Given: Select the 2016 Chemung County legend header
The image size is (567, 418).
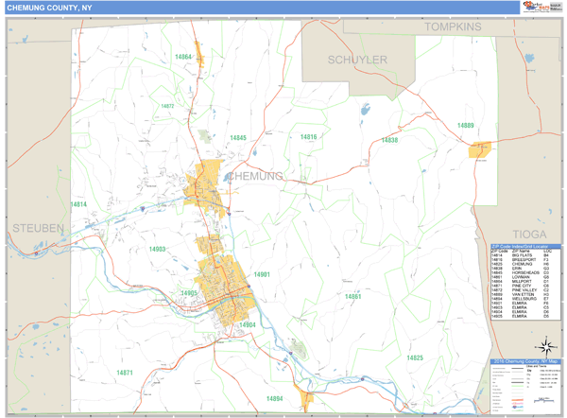Looking at the screenshot, I should 525,361.
